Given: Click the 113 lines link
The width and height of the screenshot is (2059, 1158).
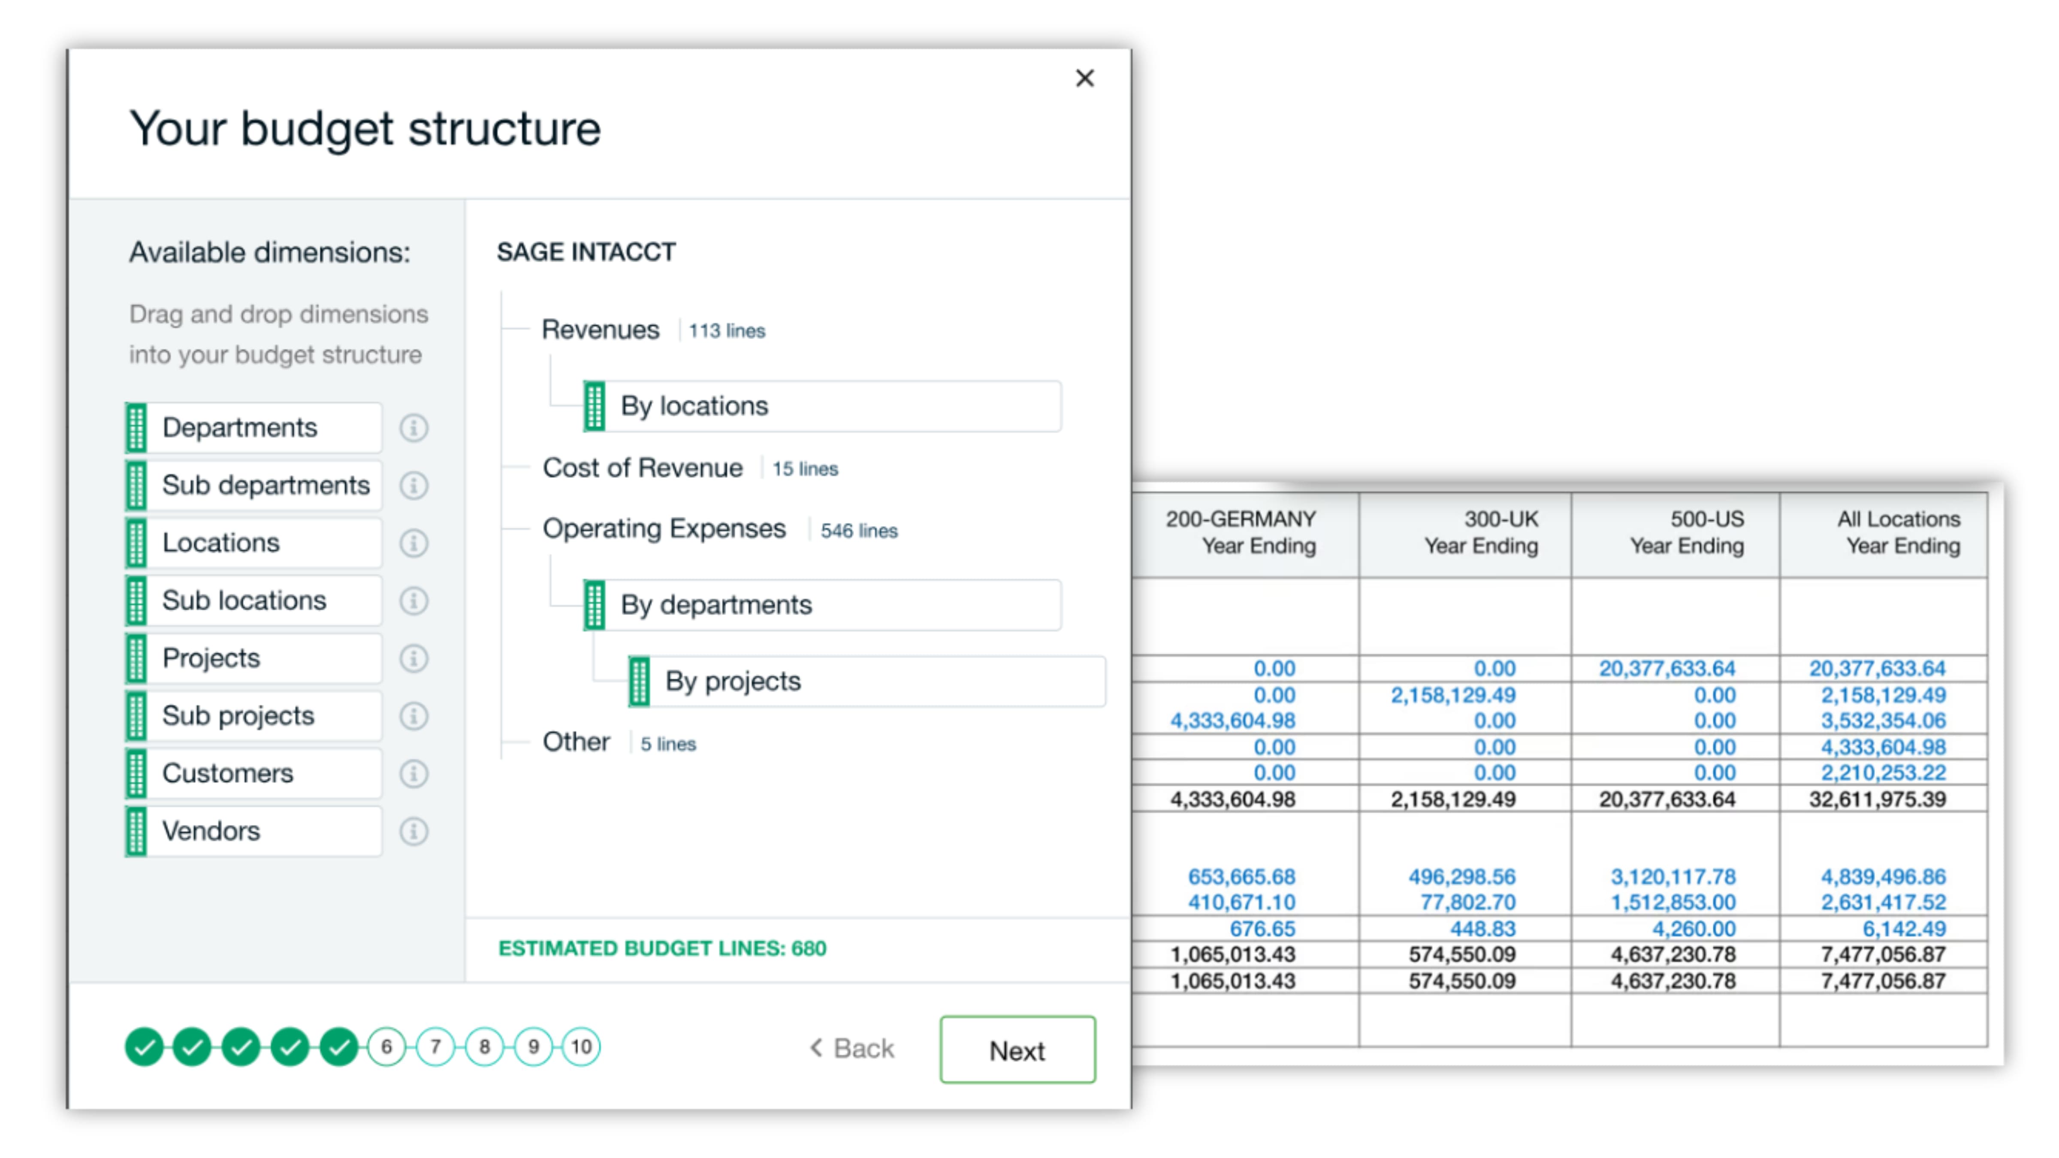Looking at the screenshot, I should coord(728,332).
